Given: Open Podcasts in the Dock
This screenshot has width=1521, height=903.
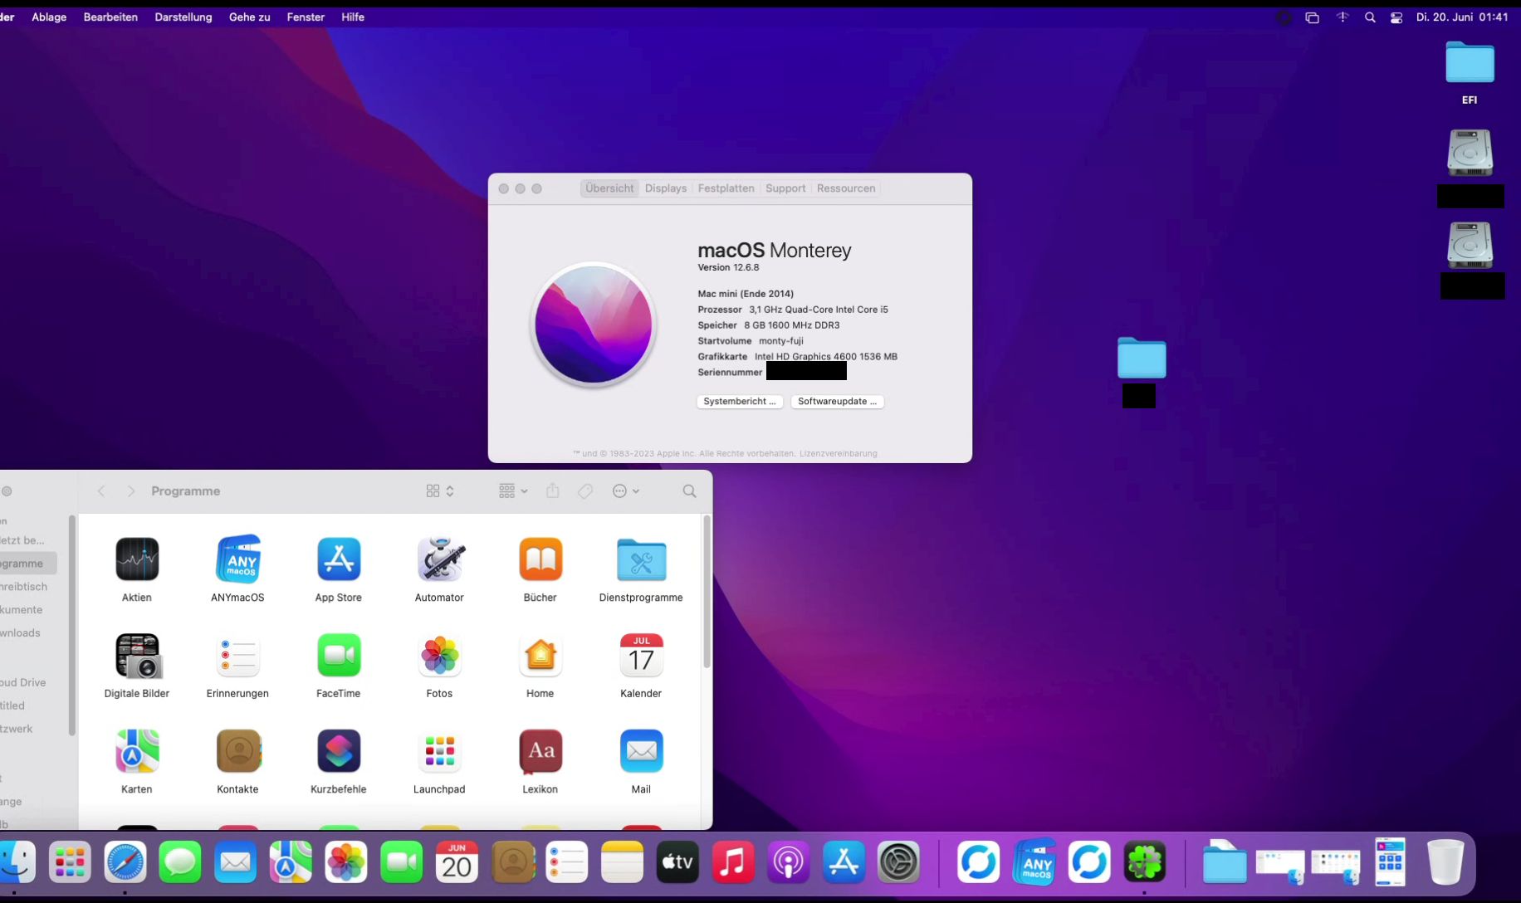Looking at the screenshot, I should tap(788, 863).
